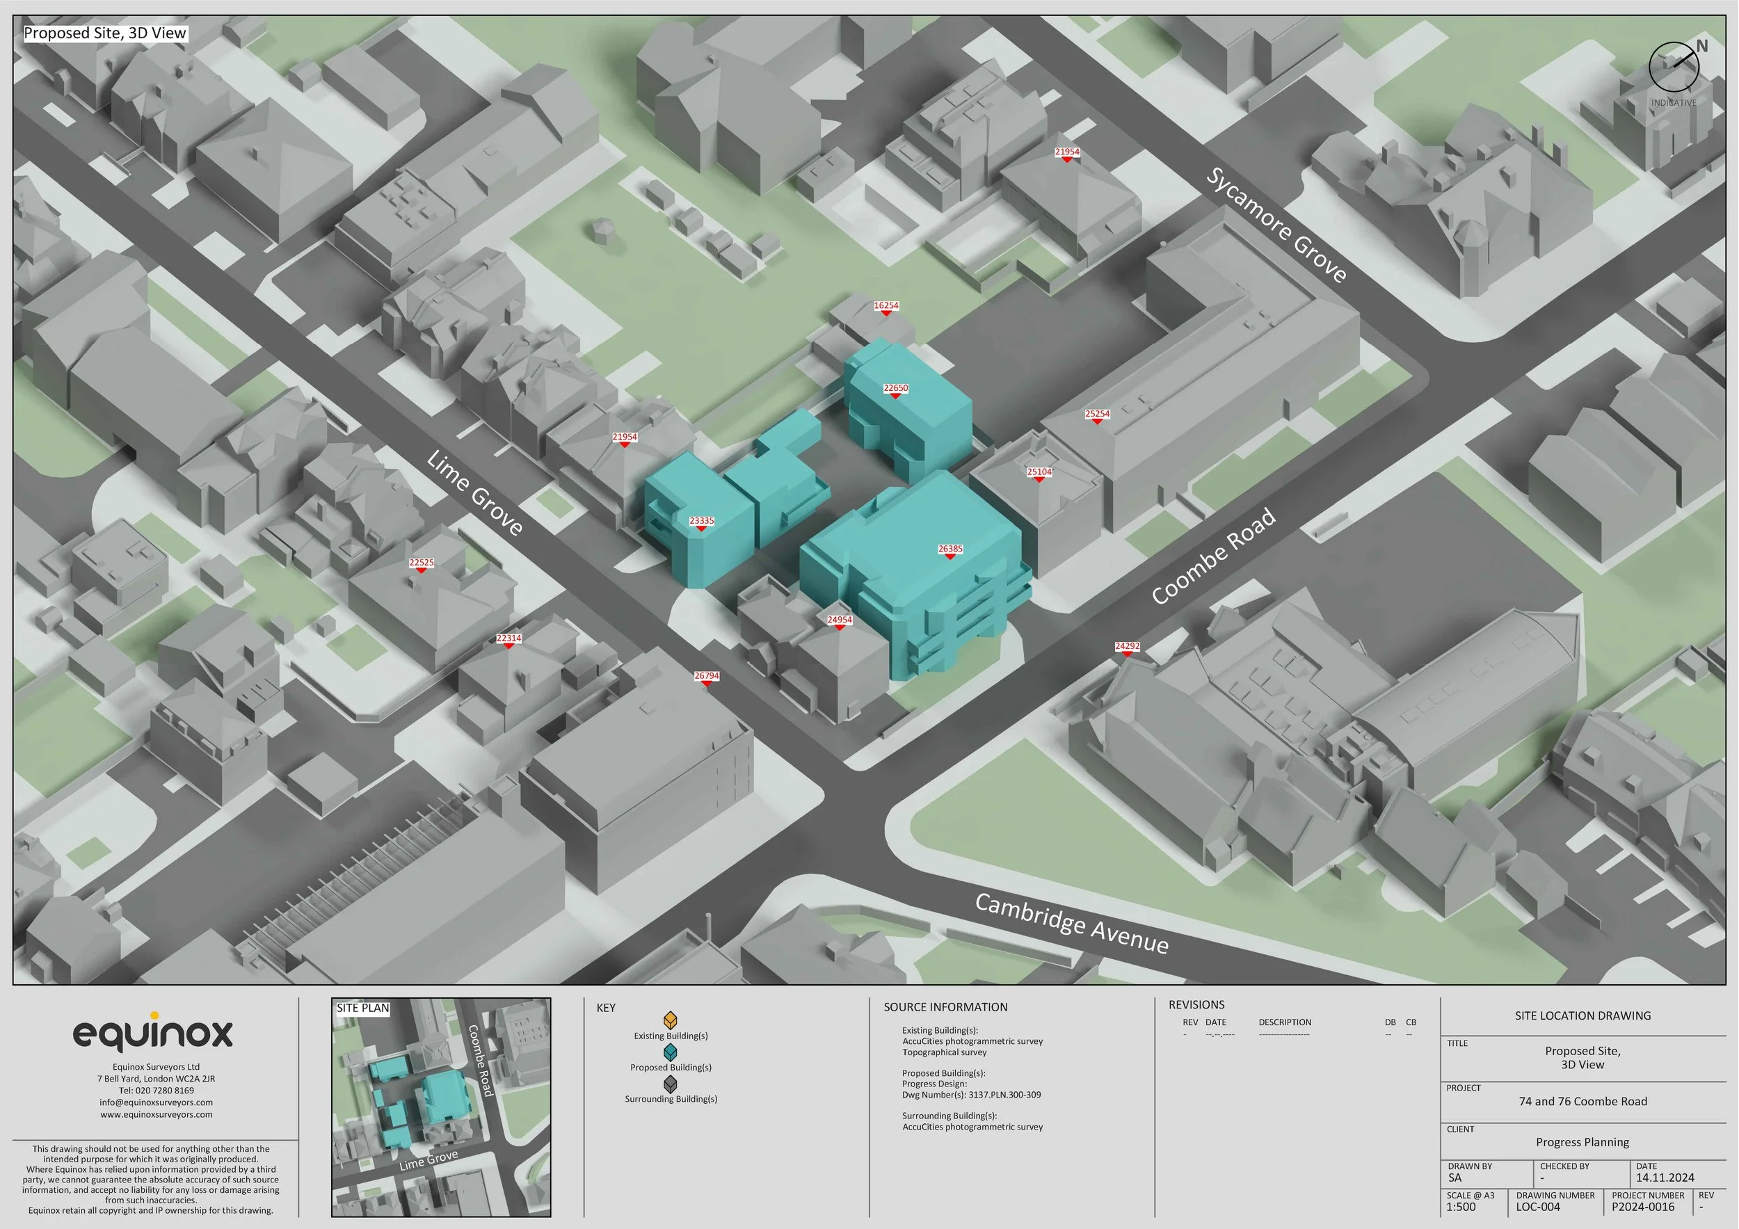The height and width of the screenshot is (1229, 1739).
Task: Click the 23335 height marker
Action: click(701, 522)
